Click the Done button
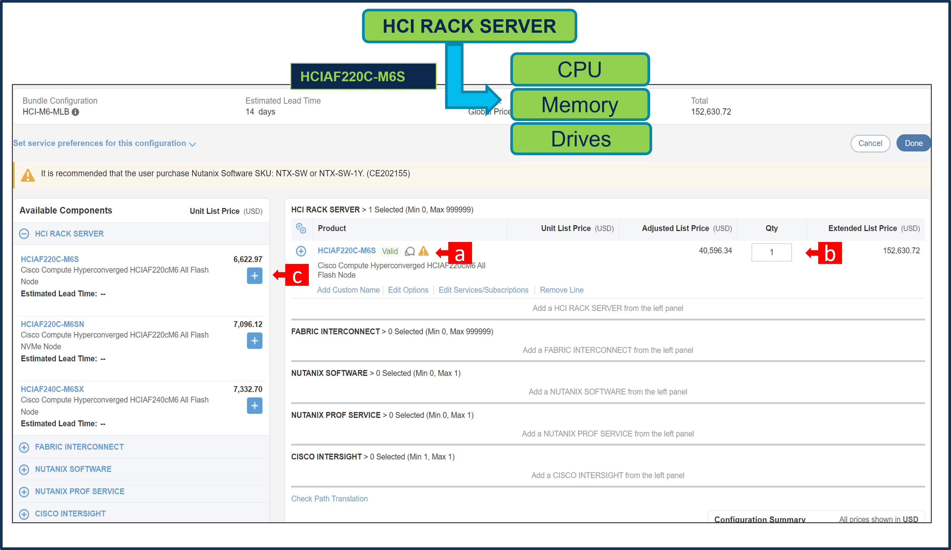The height and width of the screenshot is (550, 951). point(913,143)
